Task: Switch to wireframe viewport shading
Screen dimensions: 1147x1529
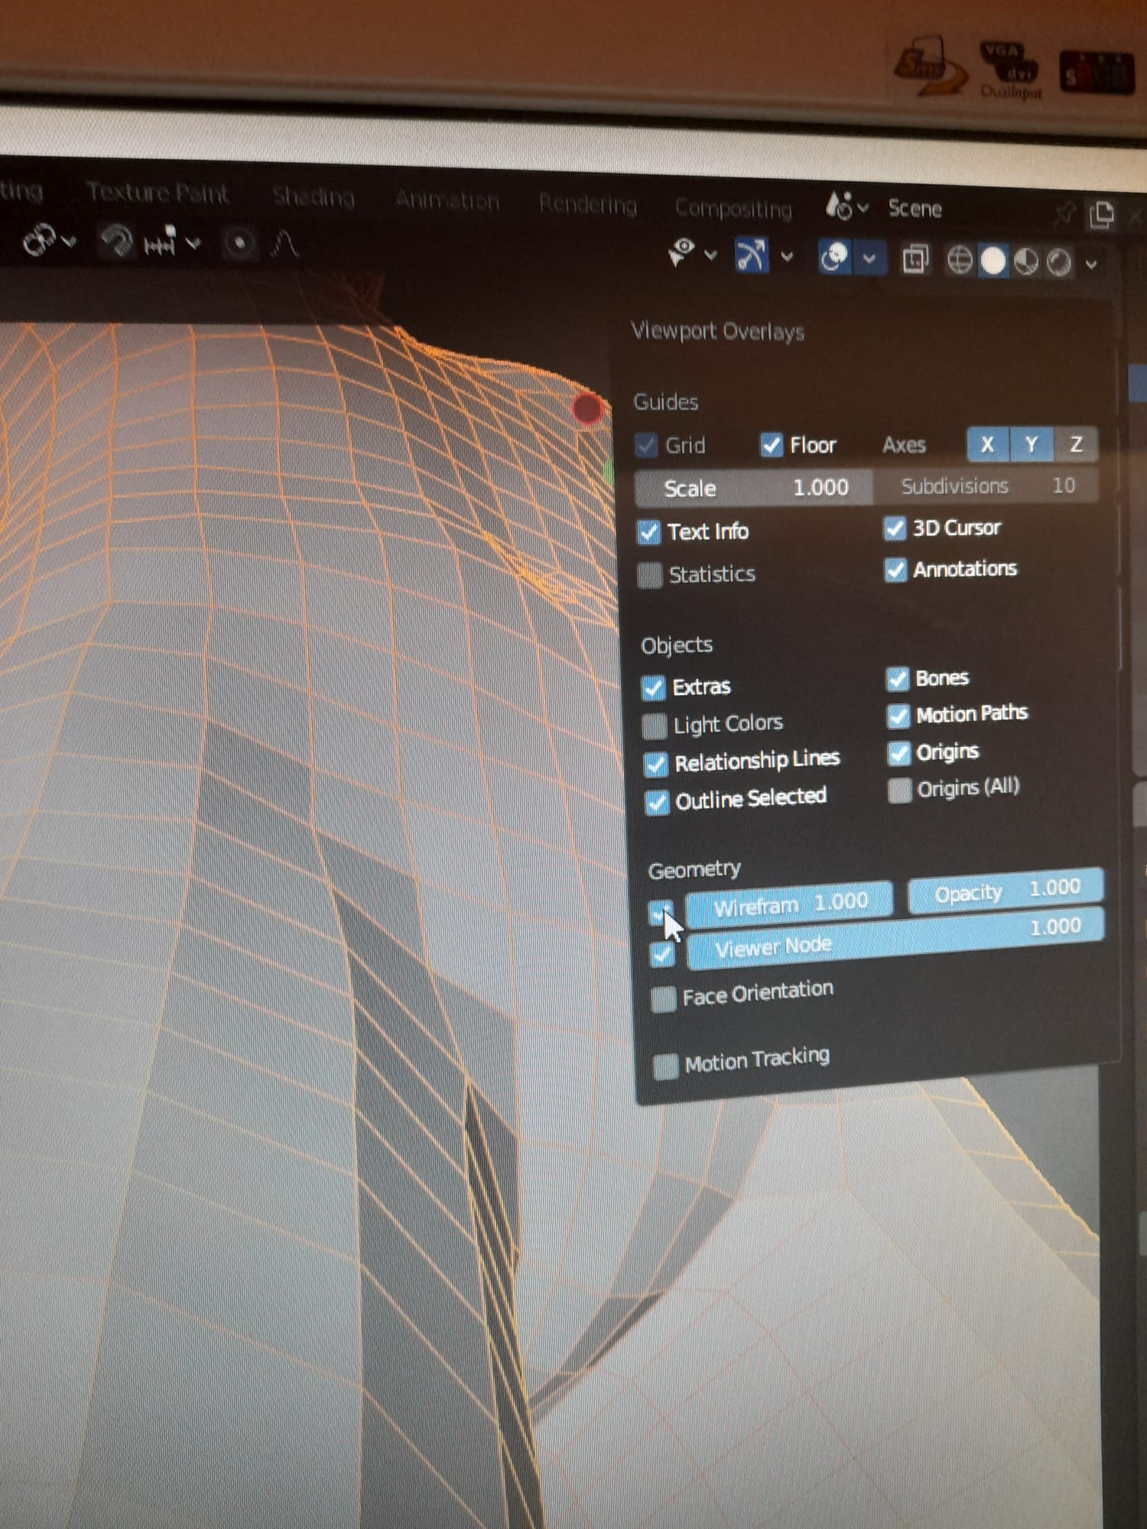Action: click(x=960, y=261)
